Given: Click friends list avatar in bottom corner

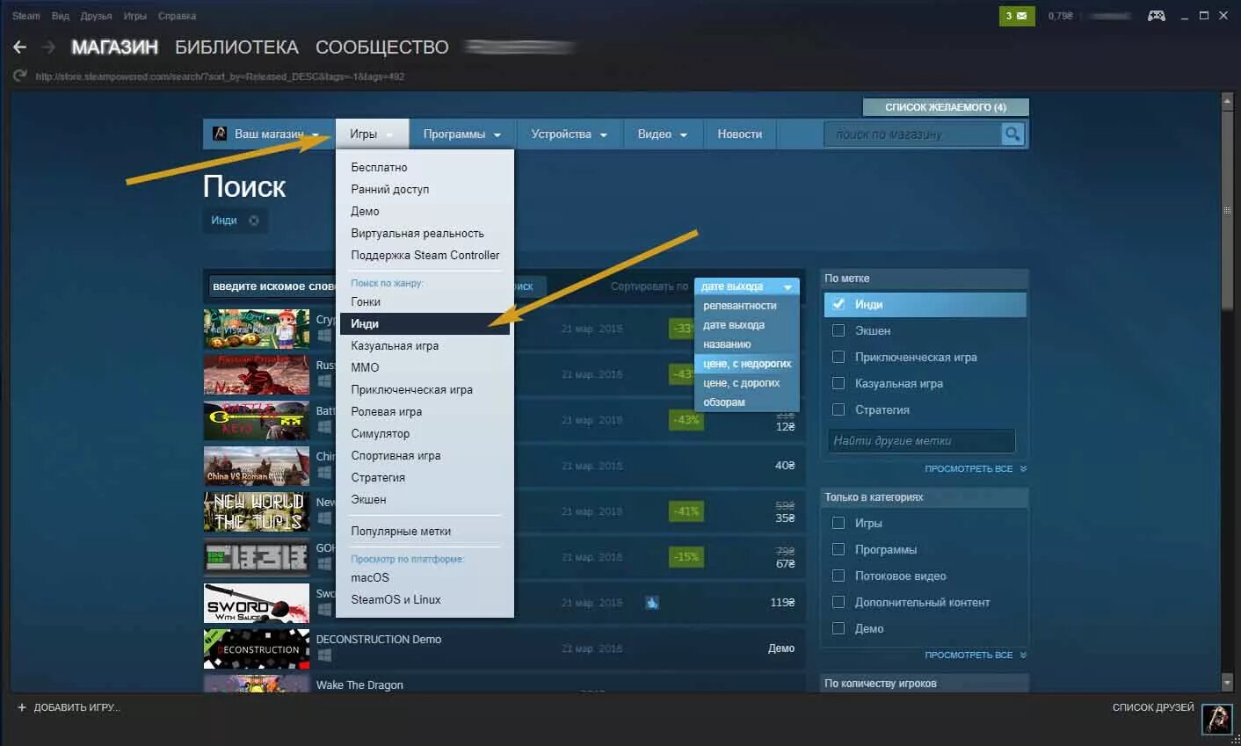Looking at the screenshot, I should tap(1216, 718).
